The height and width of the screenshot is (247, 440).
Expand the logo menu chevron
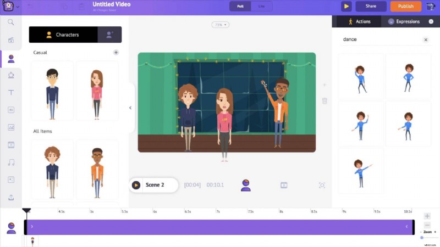click(18, 7)
